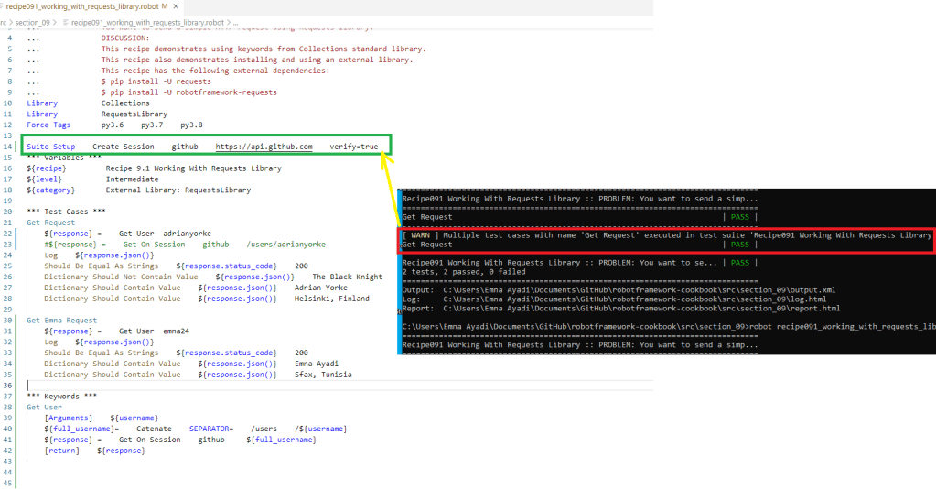Image resolution: width=936 pixels, height=489 pixels.
Task: Click the ${recipe} variable name
Action: click(47, 168)
